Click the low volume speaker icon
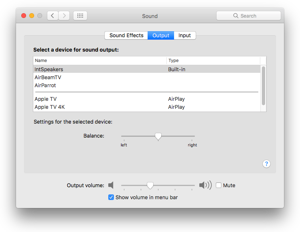 [111, 185]
